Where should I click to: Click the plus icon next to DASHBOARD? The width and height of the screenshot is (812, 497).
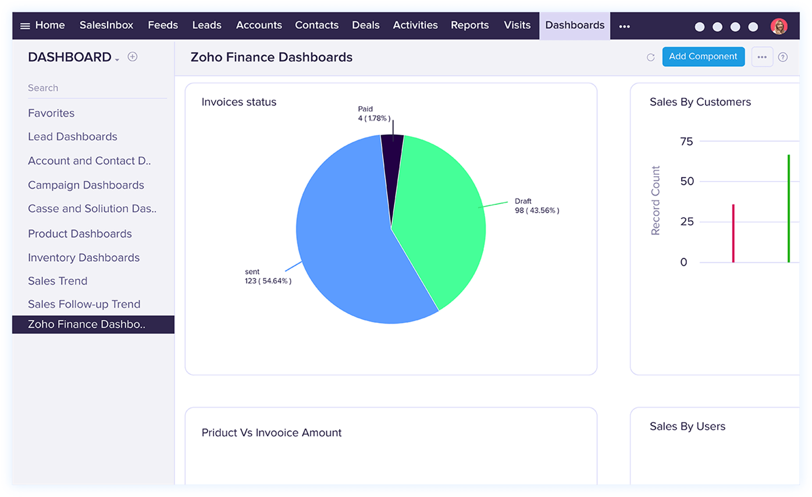point(133,57)
